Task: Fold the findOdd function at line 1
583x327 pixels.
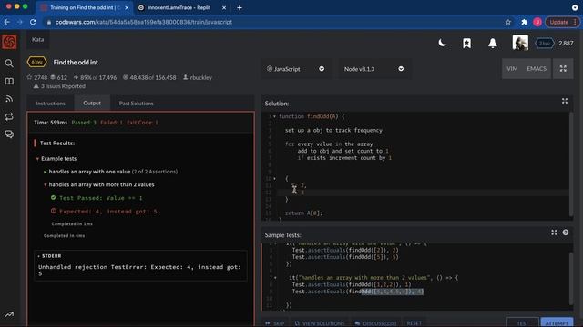Action: [x=275, y=116]
